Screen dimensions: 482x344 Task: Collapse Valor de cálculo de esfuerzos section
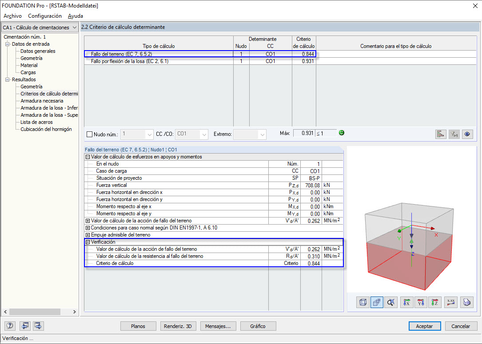(x=88, y=157)
